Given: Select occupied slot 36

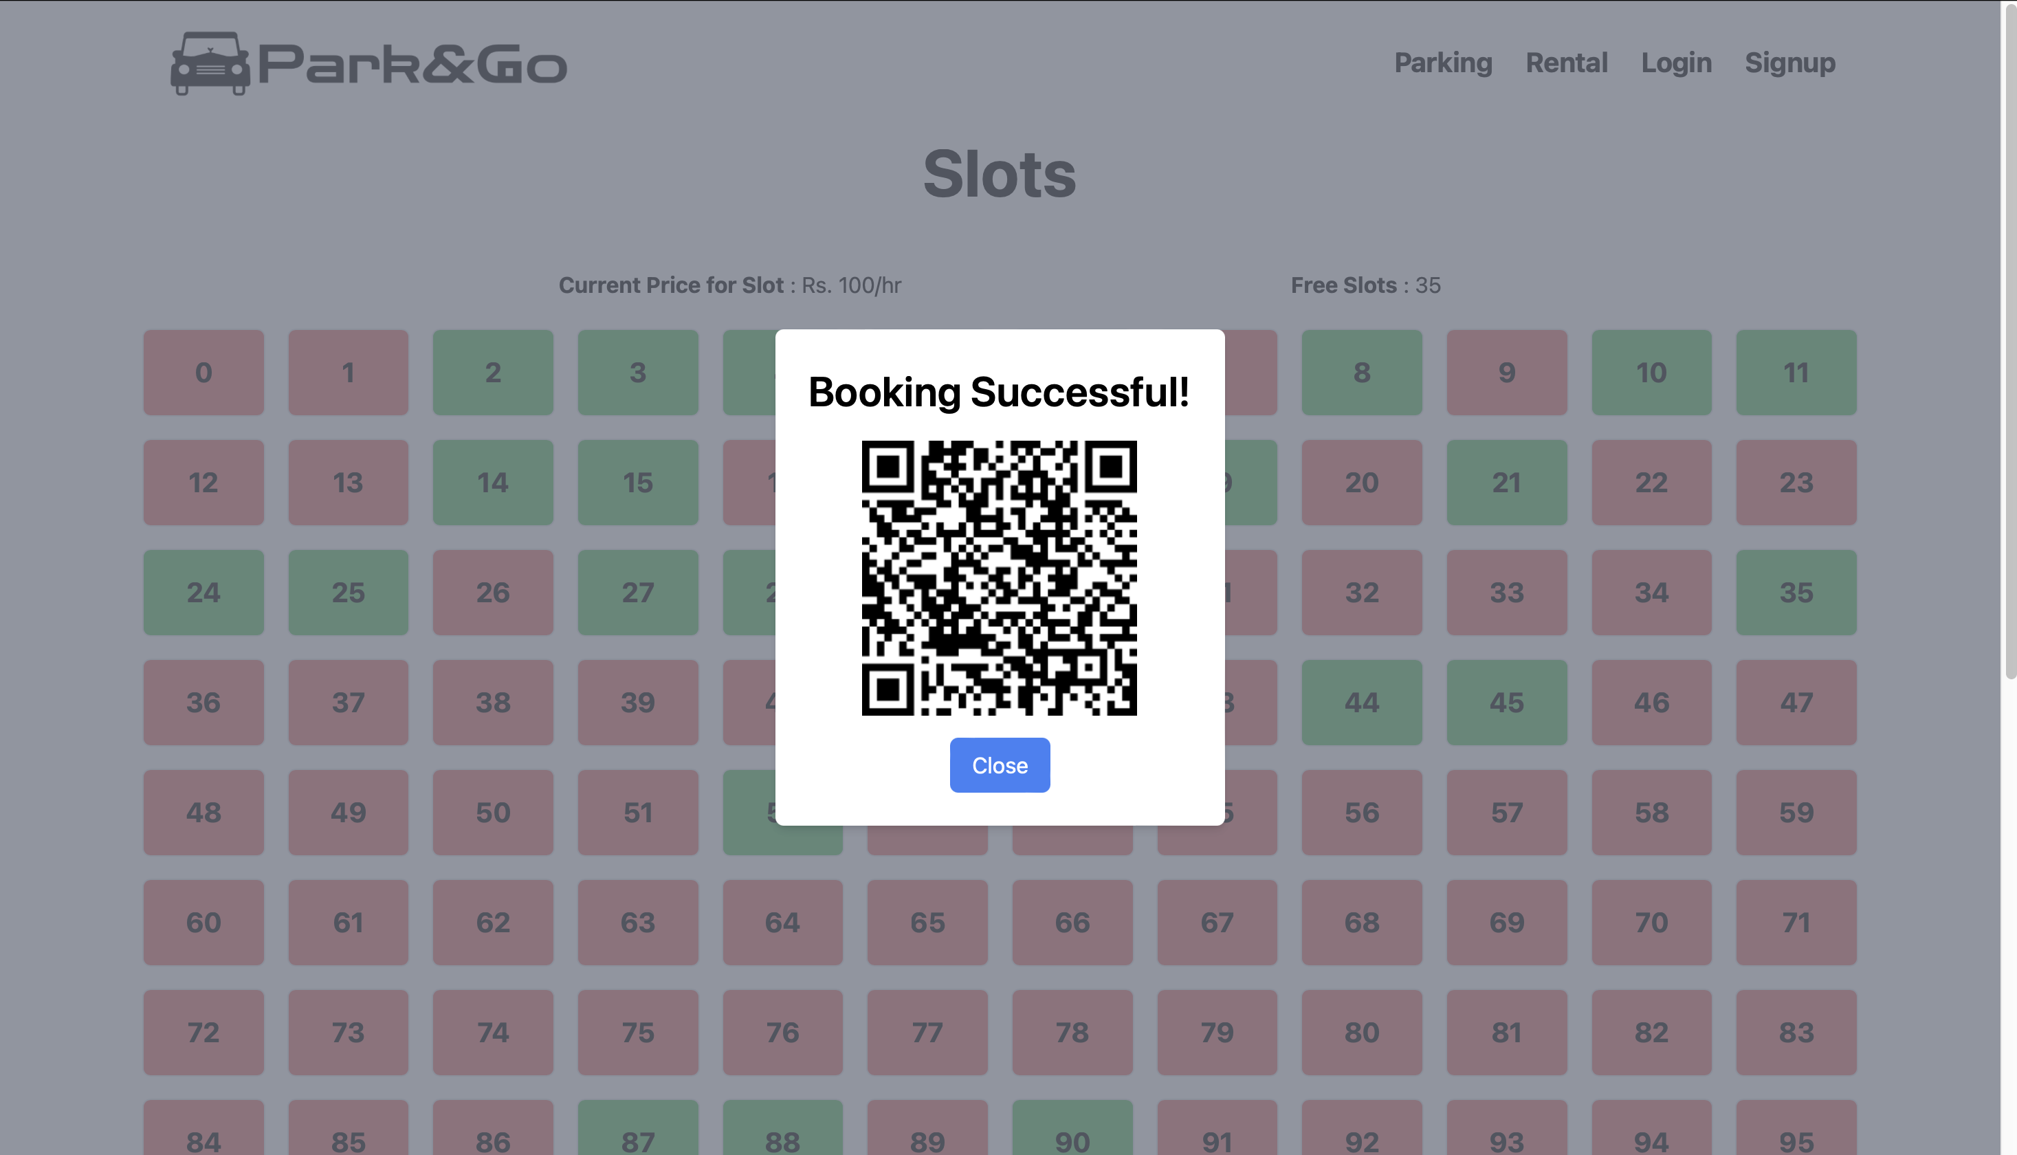Looking at the screenshot, I should 203,703.
